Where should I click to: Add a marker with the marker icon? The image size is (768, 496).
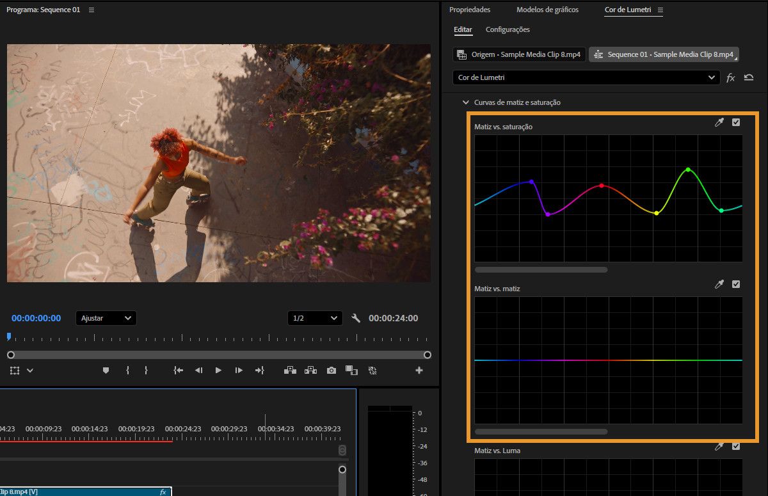[x=106, y=370]
